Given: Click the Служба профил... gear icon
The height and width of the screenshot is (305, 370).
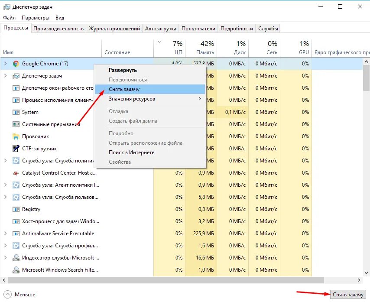Looking at the screenshot, I should tap(16, 246).
